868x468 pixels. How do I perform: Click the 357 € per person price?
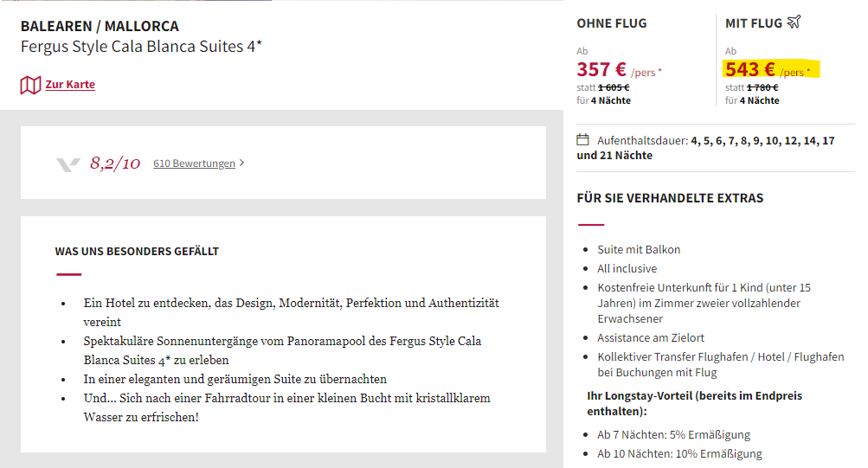(x=619, y=70)
